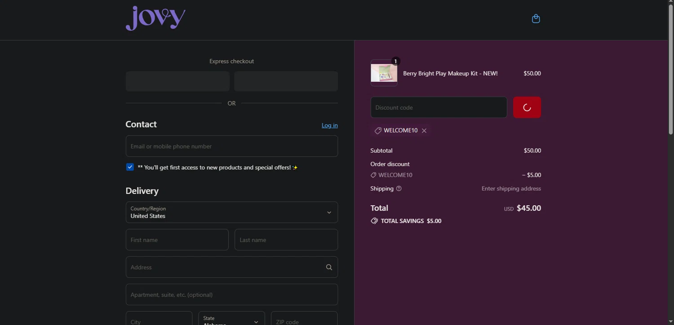Click the second express checkout button

pos(286,81)
